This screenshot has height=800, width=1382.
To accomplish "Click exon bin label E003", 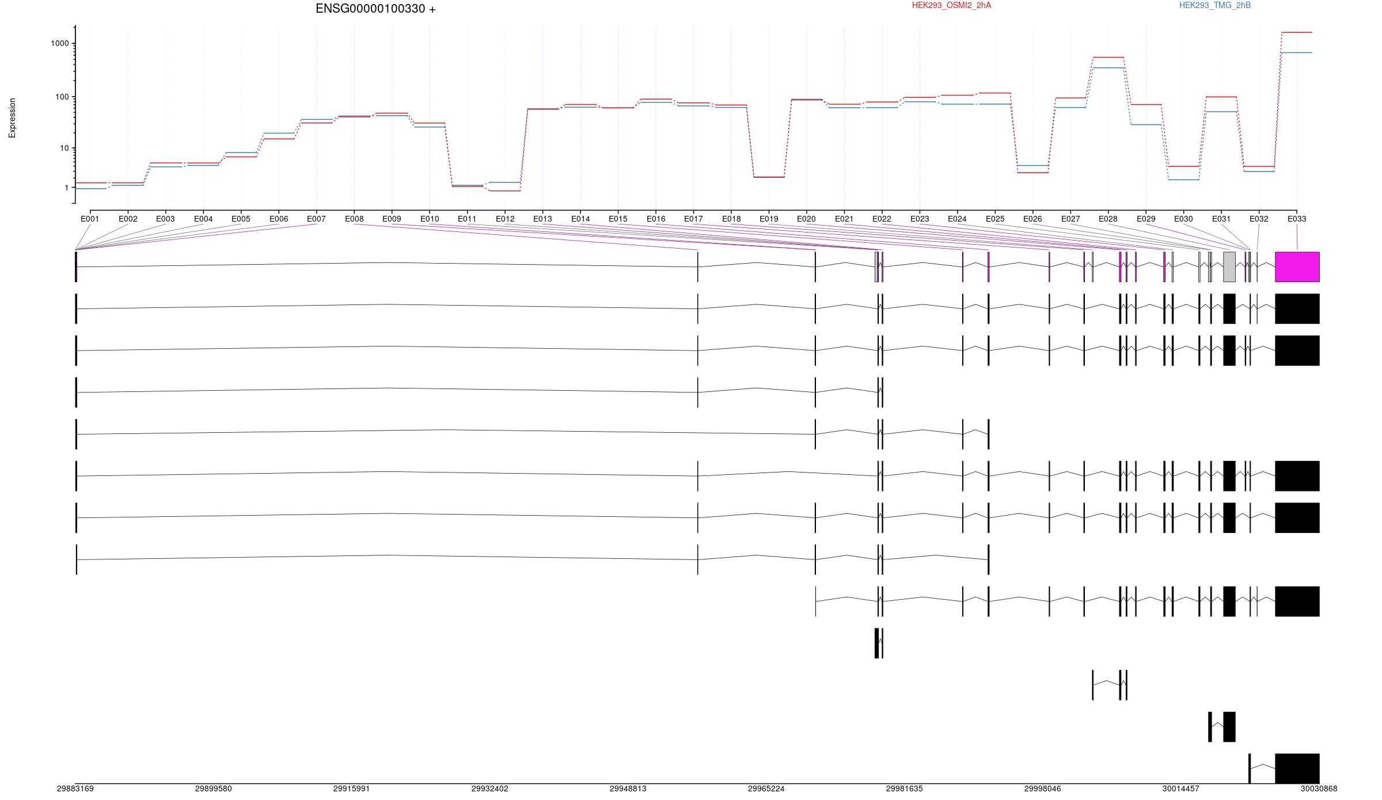I will coord(165,219).
